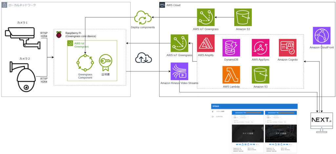Click the カメラ2画像 video preview
The image size is (336, 154).
248,133
